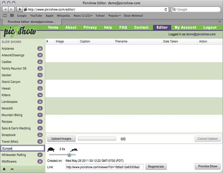Regenerate the slide show link
The height and width of the screenshot is (173, 223).
click(156, 166)
